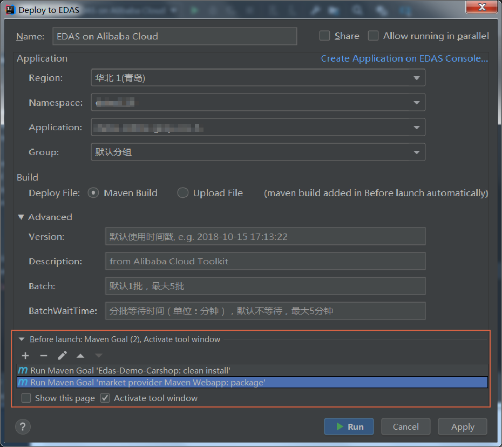502x447 pixels.
Task: Add a new before launch task
Action: point(25,356)
